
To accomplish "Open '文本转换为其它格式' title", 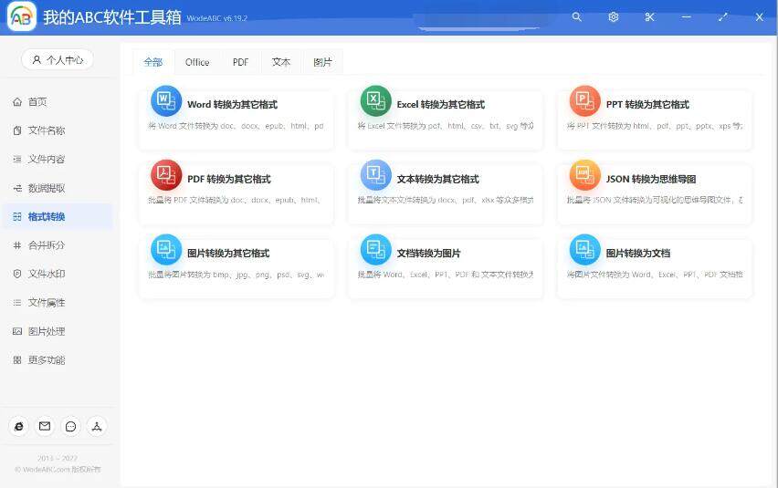I will (x=437, y=179).
